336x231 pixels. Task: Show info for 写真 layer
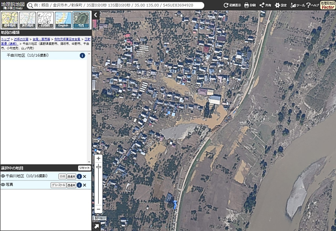pos(79,185)
